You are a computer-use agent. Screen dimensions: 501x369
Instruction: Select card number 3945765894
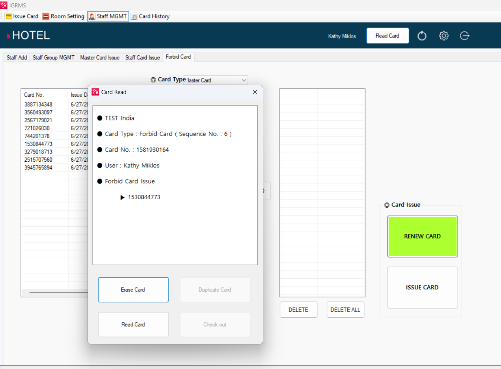coord(38,168)
